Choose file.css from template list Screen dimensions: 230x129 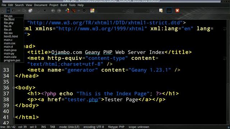point(12,16)
